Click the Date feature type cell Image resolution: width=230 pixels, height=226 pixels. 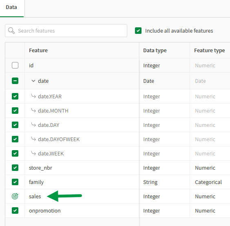tap(200, 81)
